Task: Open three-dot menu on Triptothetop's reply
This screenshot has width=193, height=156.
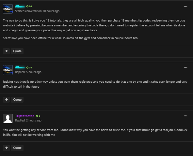Action: pyautogui.click(x=185, y=116)
